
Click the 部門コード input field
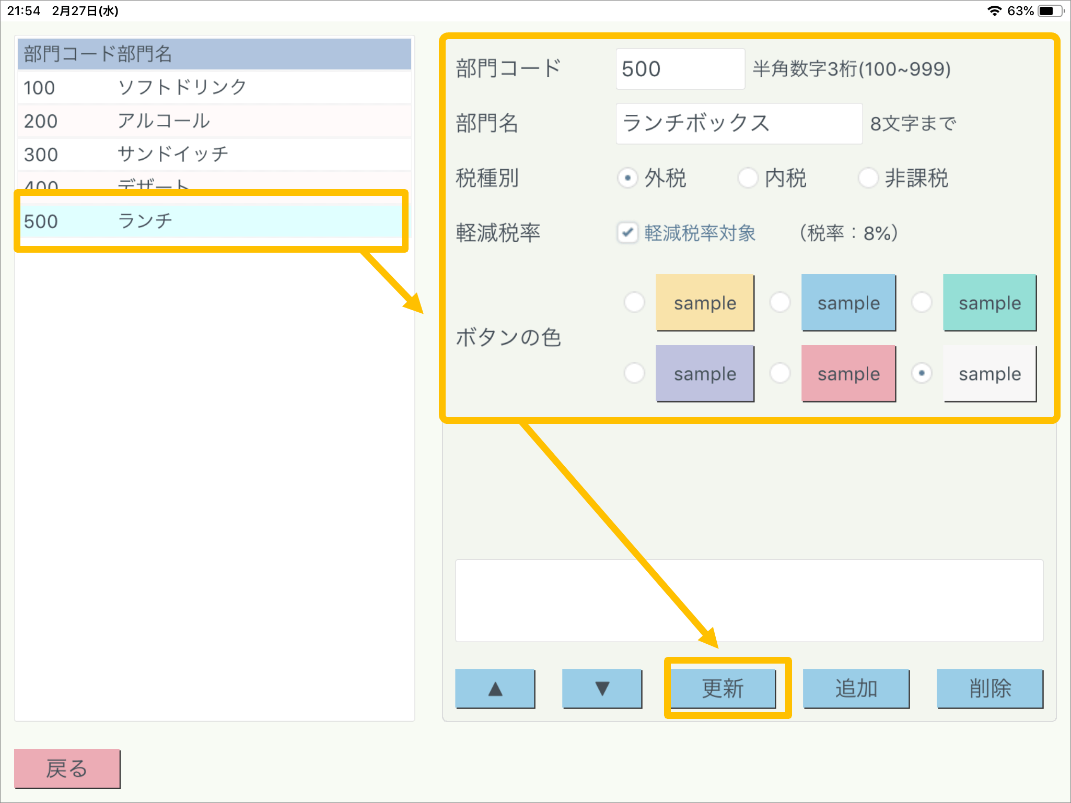tap(680, 69)
